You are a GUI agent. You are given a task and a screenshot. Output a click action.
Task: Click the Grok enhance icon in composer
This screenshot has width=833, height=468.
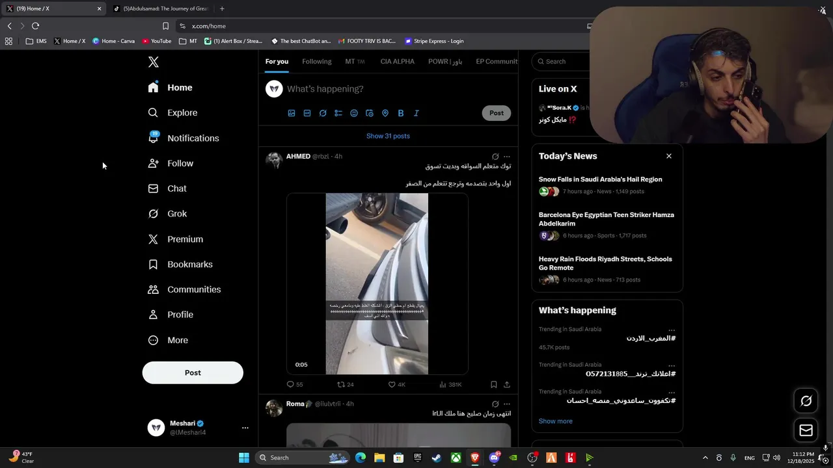click(323, 113)
